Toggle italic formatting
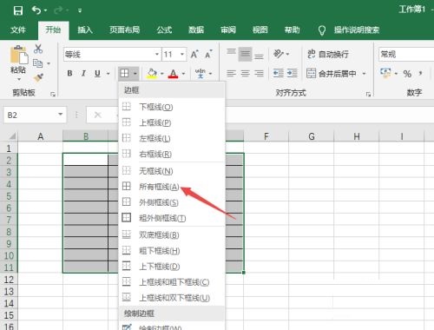Image resolution: width=434 pixels, height=330 pixels. (x=83, y=74)
